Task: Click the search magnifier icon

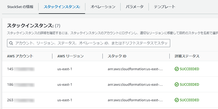Action: (x=11, y=43)
